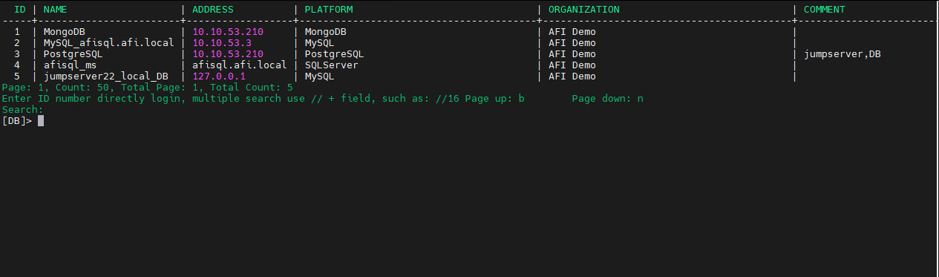Click the afisql.afi.local address
939x277 pixels.
(240, 65)
